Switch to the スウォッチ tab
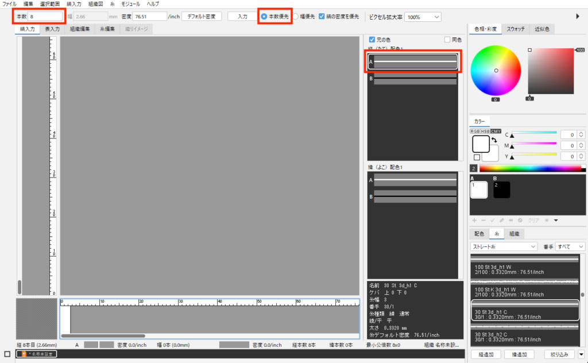The width and height of the screenshot is (588, 363). (515, 29)
